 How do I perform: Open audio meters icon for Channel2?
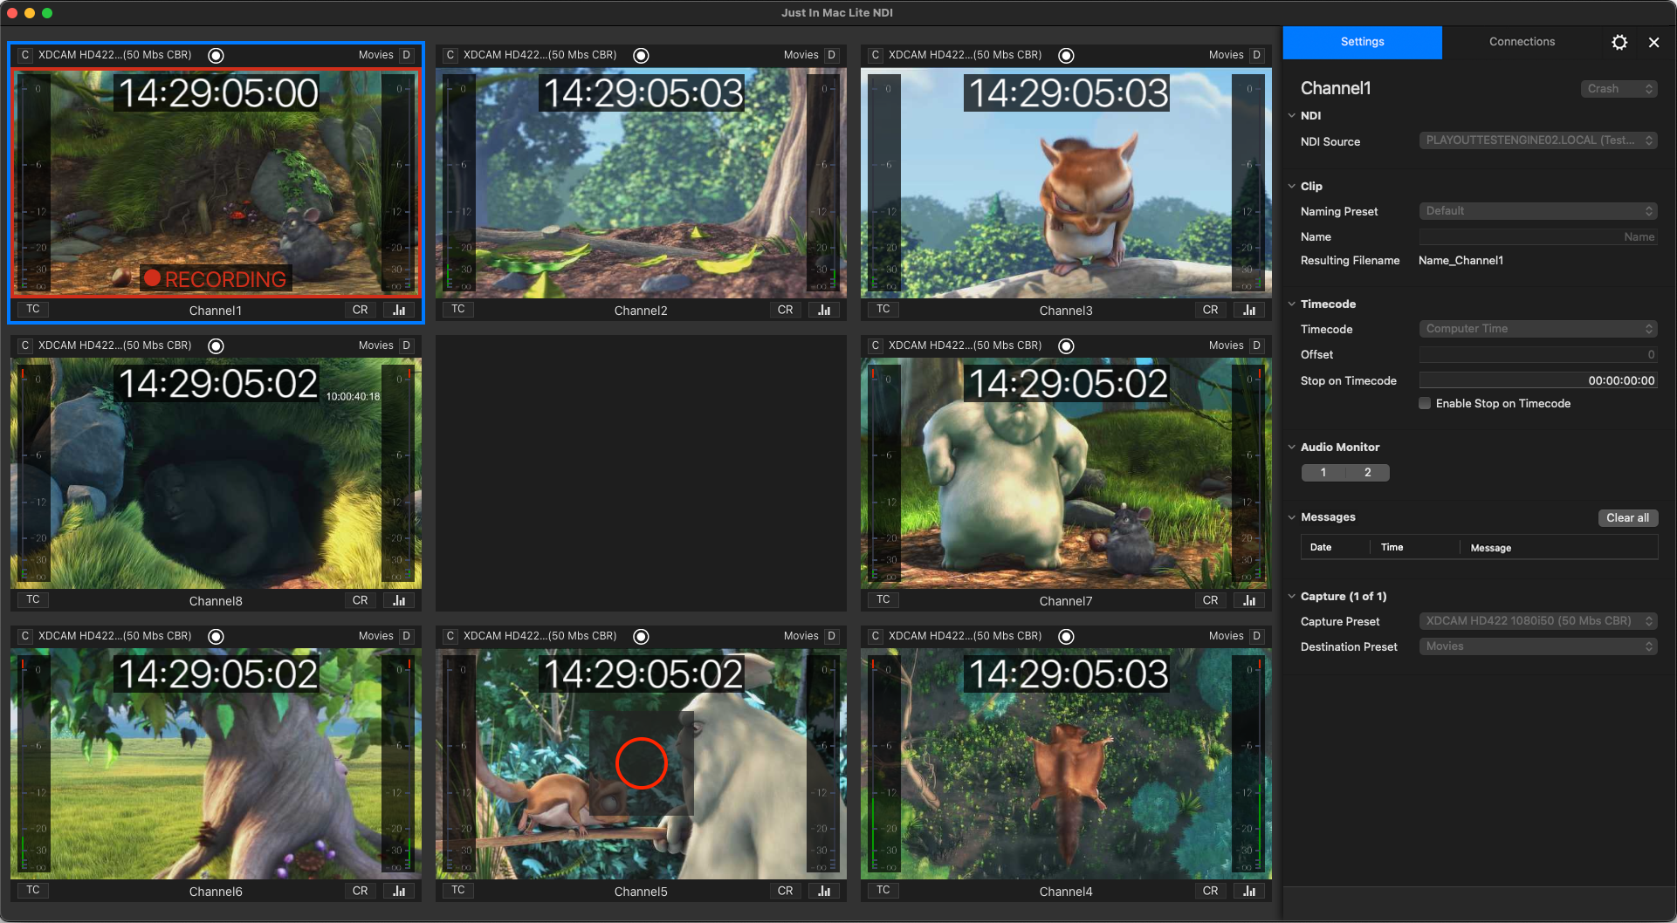tap(824, 310)
